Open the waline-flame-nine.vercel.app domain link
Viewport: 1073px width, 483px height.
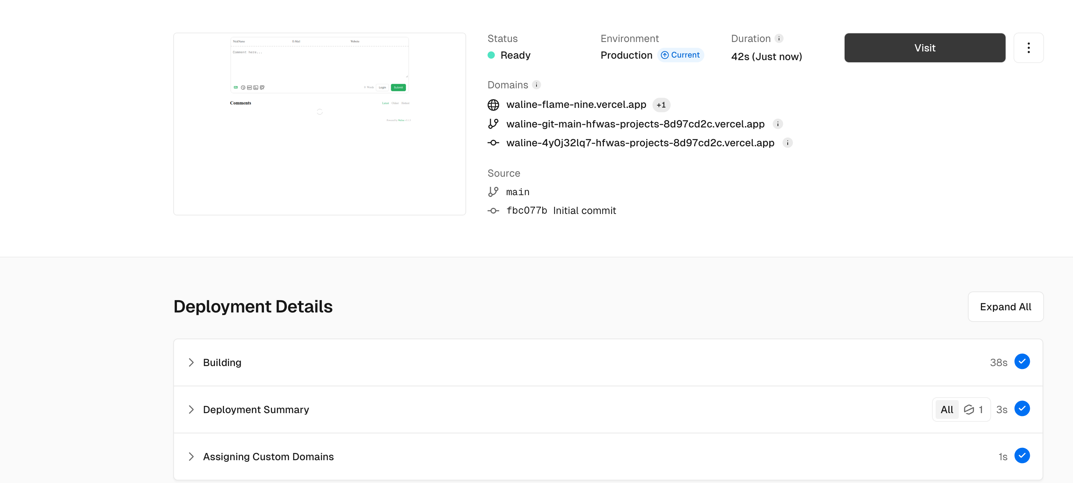click(x=576, y=104)
